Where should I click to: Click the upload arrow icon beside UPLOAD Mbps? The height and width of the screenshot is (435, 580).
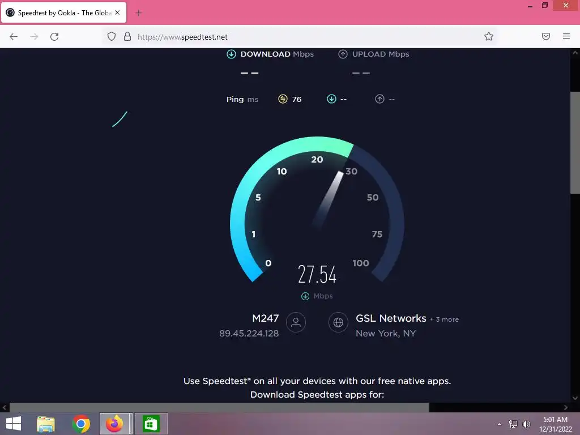343,54
